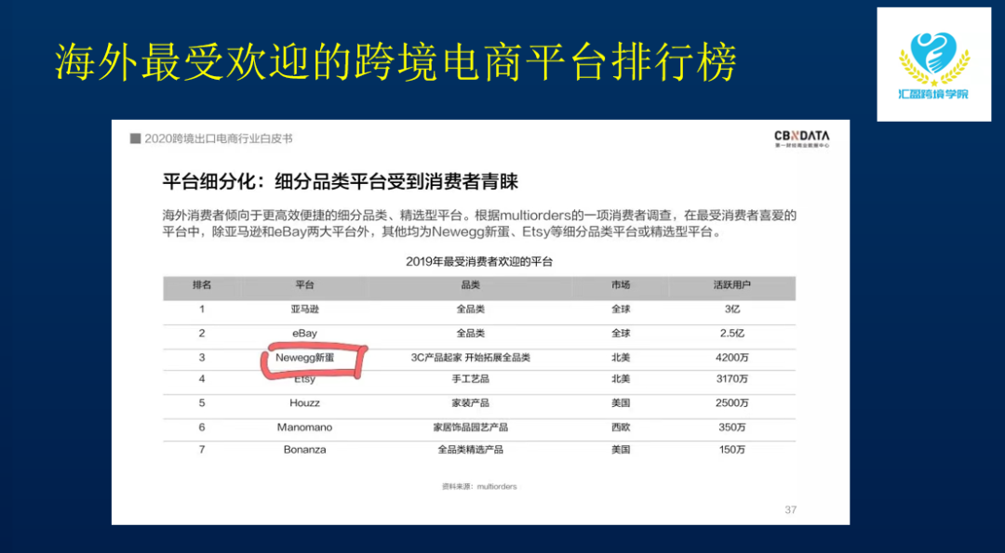Click the 平台 column header
The height and width of the screenshot is (553, 1005).
[x=305, y=284]
